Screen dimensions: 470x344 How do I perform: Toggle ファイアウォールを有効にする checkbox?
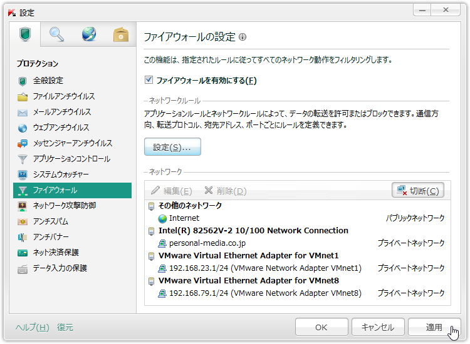[149, 80]
